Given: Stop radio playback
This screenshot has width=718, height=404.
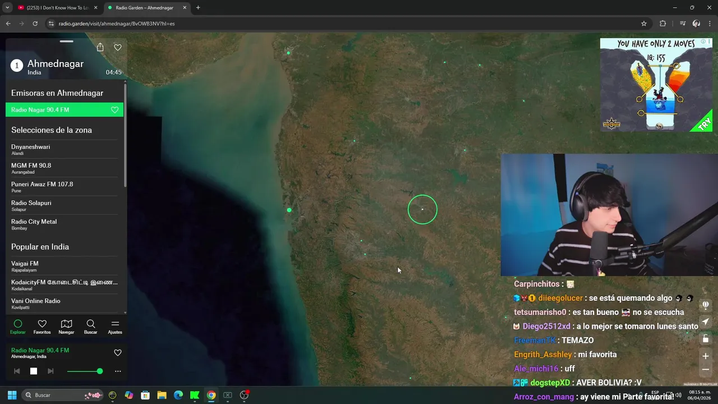Looking at the screenshot, I should pyautogui.click(x=34, y=371).
